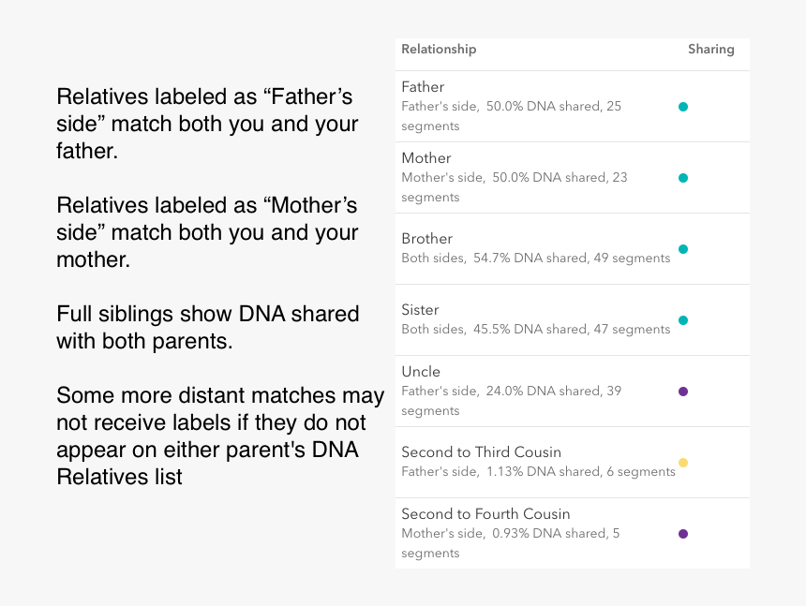Click purple dot for Second to Fourth Cousin
Viewport: 806px width, 606px height.
point(683,534)
